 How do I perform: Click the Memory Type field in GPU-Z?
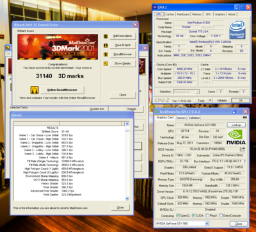190,179
